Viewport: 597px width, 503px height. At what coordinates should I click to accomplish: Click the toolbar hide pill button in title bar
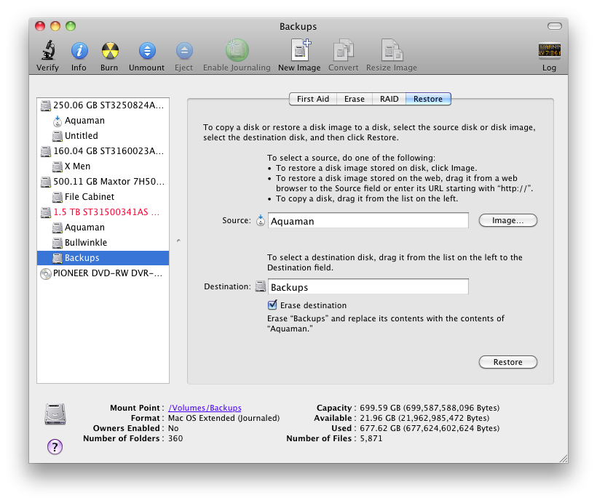coord(554,26)
